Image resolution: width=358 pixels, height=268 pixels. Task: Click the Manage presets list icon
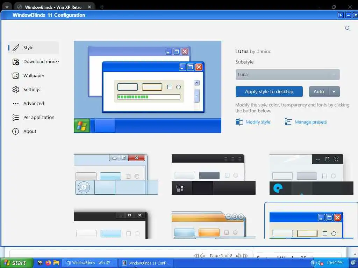click(288, 122)
